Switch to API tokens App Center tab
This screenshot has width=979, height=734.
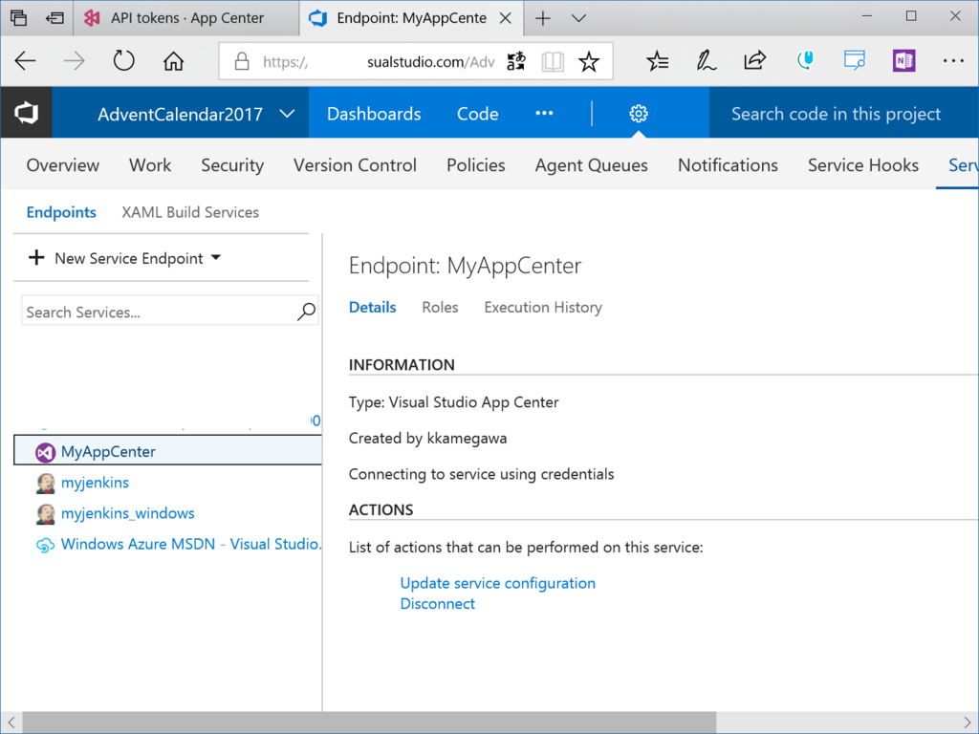(x=186, y=18)
